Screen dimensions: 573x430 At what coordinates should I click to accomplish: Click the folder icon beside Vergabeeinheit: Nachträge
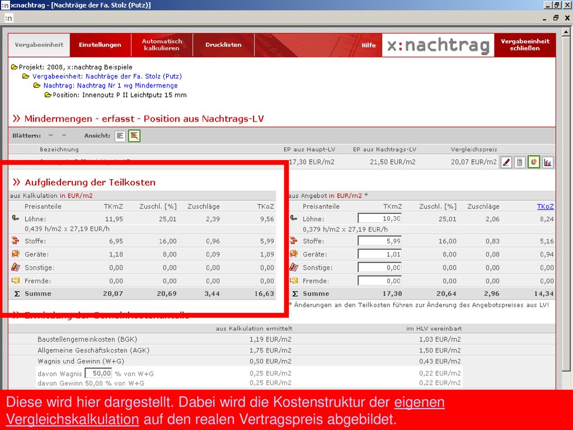click(x=26, y=76)
